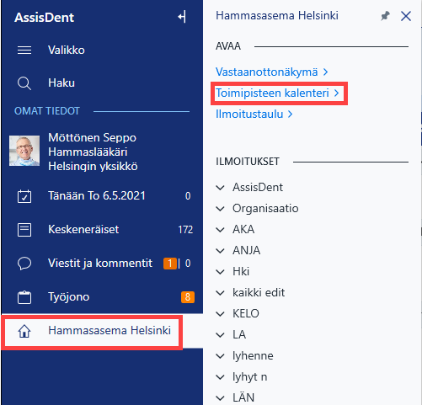Click the Työjono clipboard icon
This screenshot has width=422, height=405.
tap(24, 297)
